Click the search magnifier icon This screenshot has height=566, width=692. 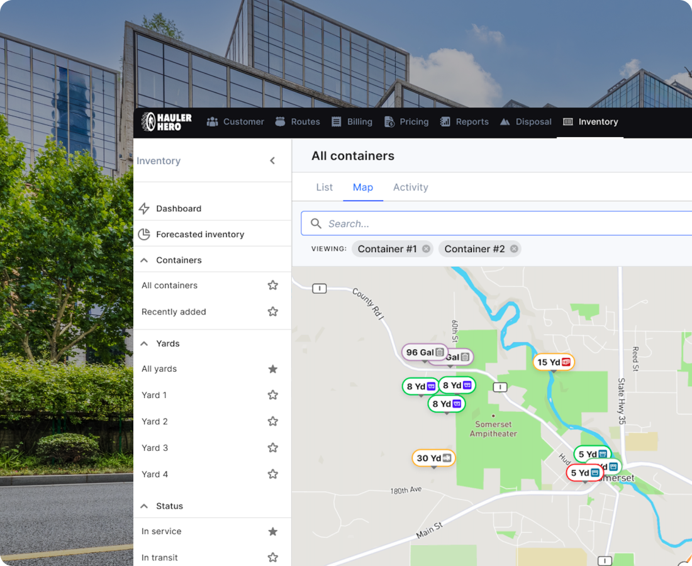pyautogui.click(x=316, y=224)
